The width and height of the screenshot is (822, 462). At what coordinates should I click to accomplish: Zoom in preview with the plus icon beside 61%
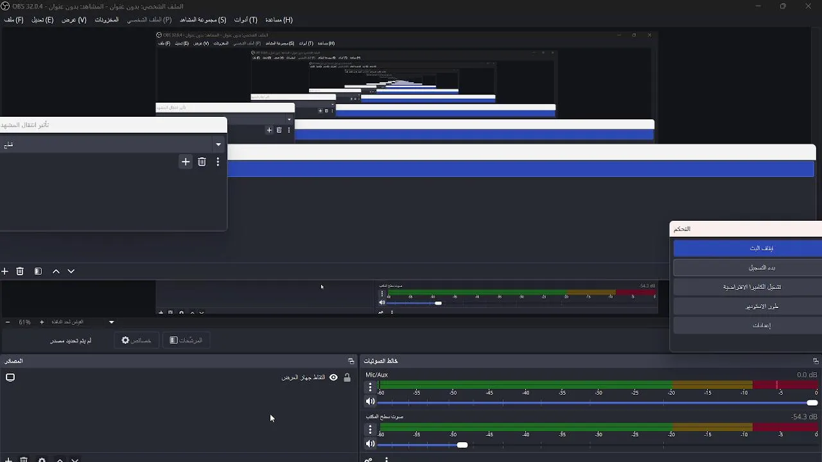[x=42, y=322]
